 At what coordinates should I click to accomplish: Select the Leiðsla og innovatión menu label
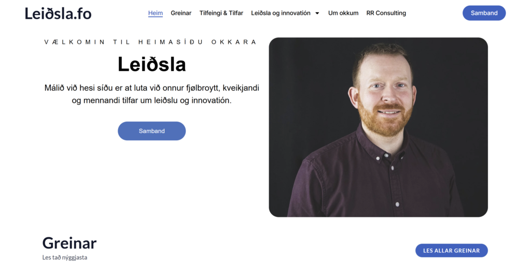tap(281, 13)
